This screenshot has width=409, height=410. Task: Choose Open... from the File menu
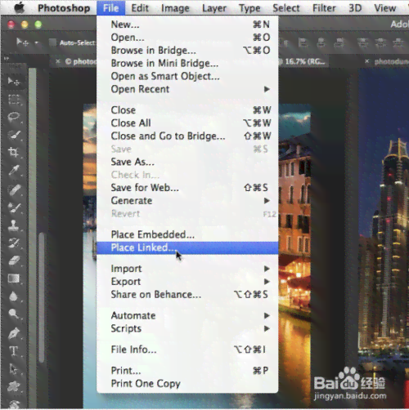187,38
